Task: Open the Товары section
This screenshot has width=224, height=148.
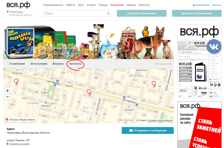Action: click(103, 5)
